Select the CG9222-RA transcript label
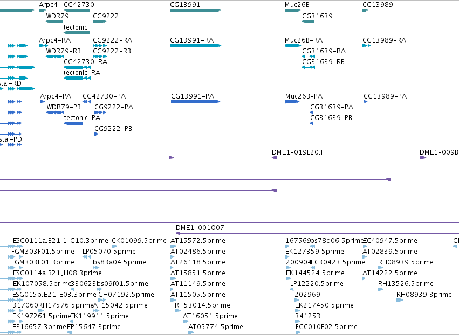Screen dimensions: 459x335 click(x=112, y=40)
